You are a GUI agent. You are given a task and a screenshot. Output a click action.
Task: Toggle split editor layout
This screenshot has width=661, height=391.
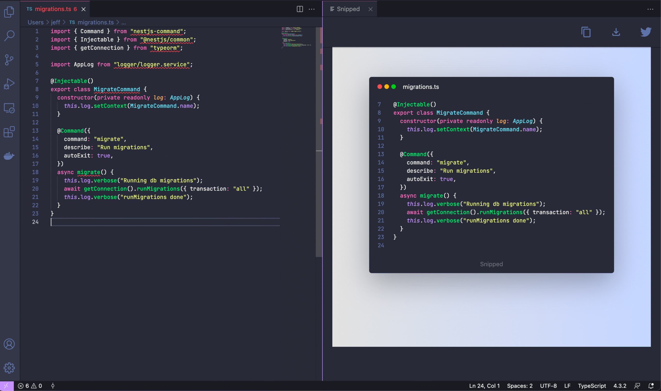300,9
